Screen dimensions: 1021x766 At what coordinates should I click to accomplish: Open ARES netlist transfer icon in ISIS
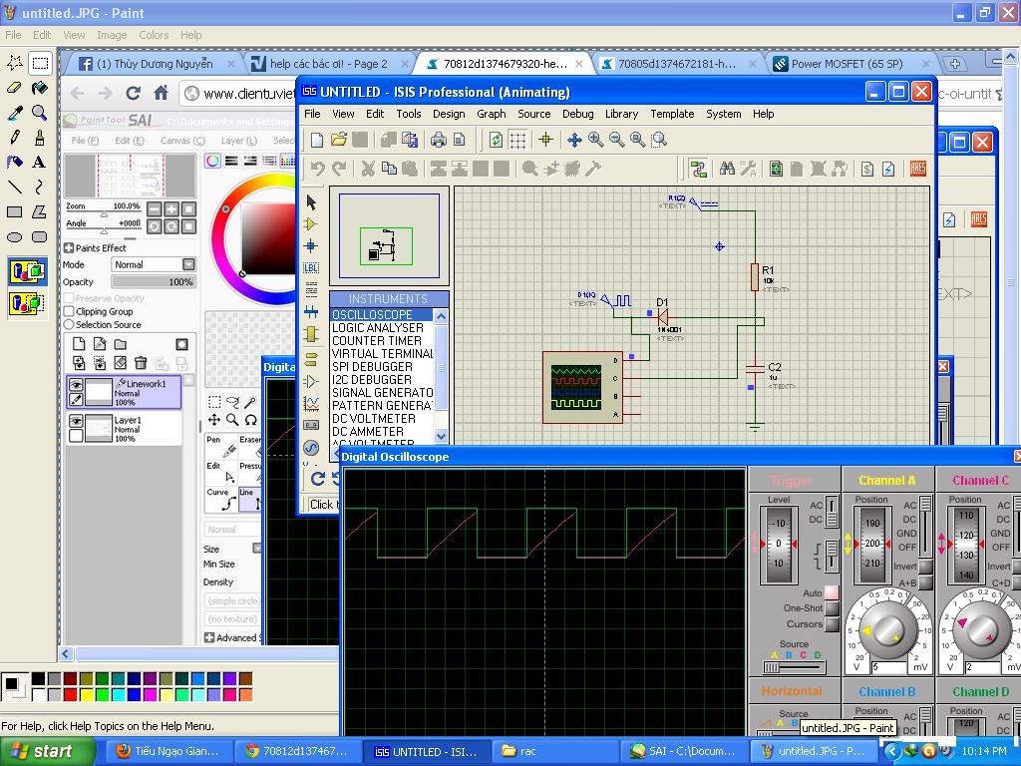[x=918, y=169]
